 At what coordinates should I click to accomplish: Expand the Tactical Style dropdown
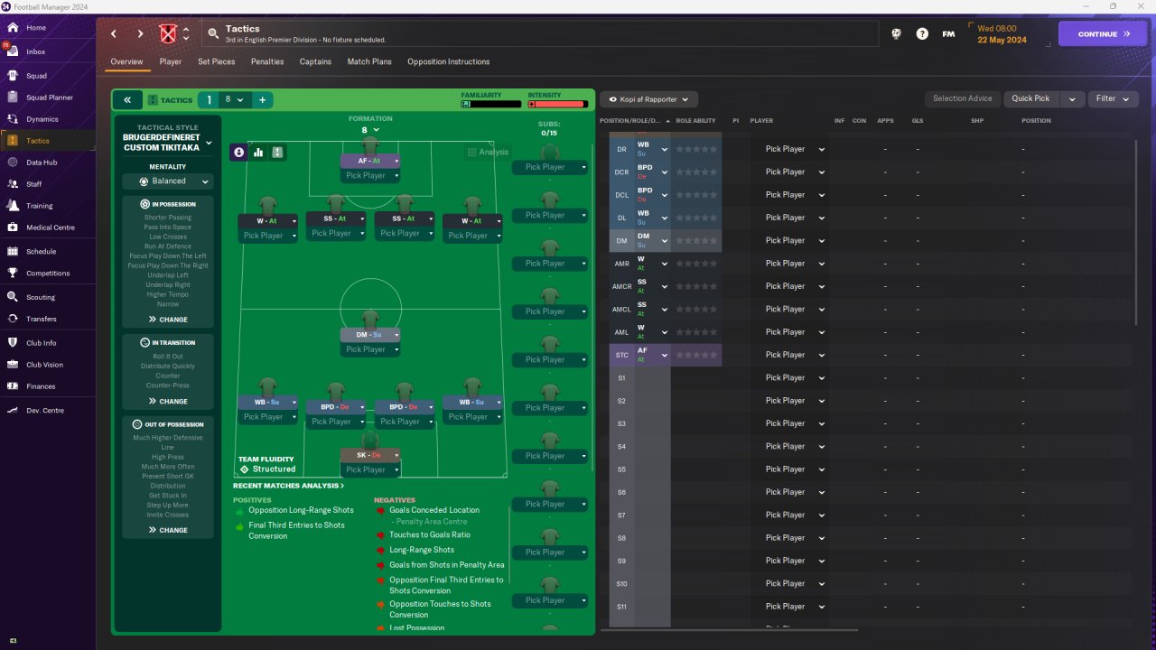click(209, 142)
